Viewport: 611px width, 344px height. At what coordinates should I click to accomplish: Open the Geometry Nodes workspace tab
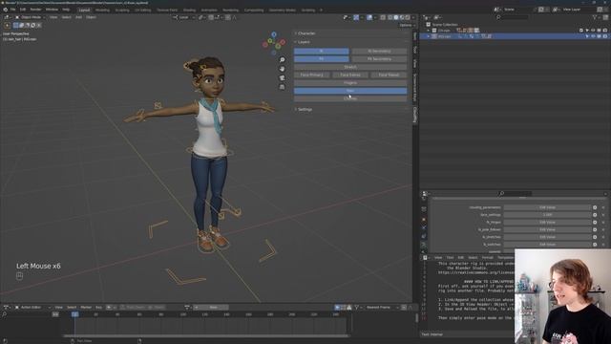pos(283,10)
